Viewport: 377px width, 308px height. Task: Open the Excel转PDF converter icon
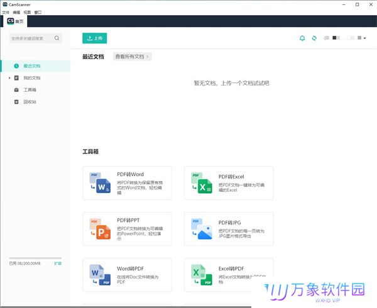[x=202, y=275]
